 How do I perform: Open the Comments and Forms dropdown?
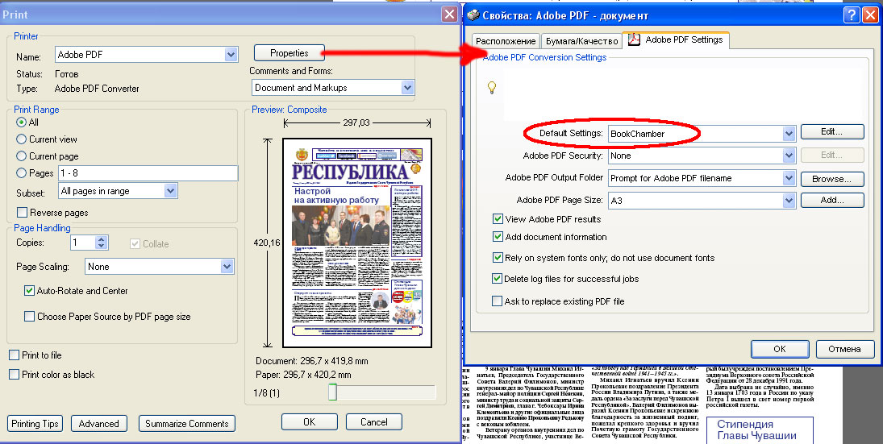click(x=407, y=87)
